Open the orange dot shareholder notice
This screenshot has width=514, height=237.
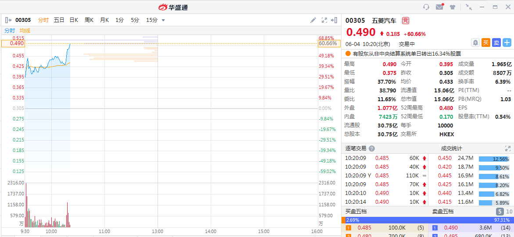pyautogui.click(x=407, y=54)
